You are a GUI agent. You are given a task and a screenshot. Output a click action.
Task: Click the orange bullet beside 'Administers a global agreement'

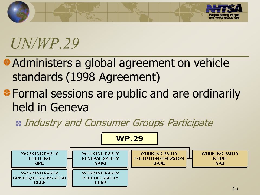point(7,62)
